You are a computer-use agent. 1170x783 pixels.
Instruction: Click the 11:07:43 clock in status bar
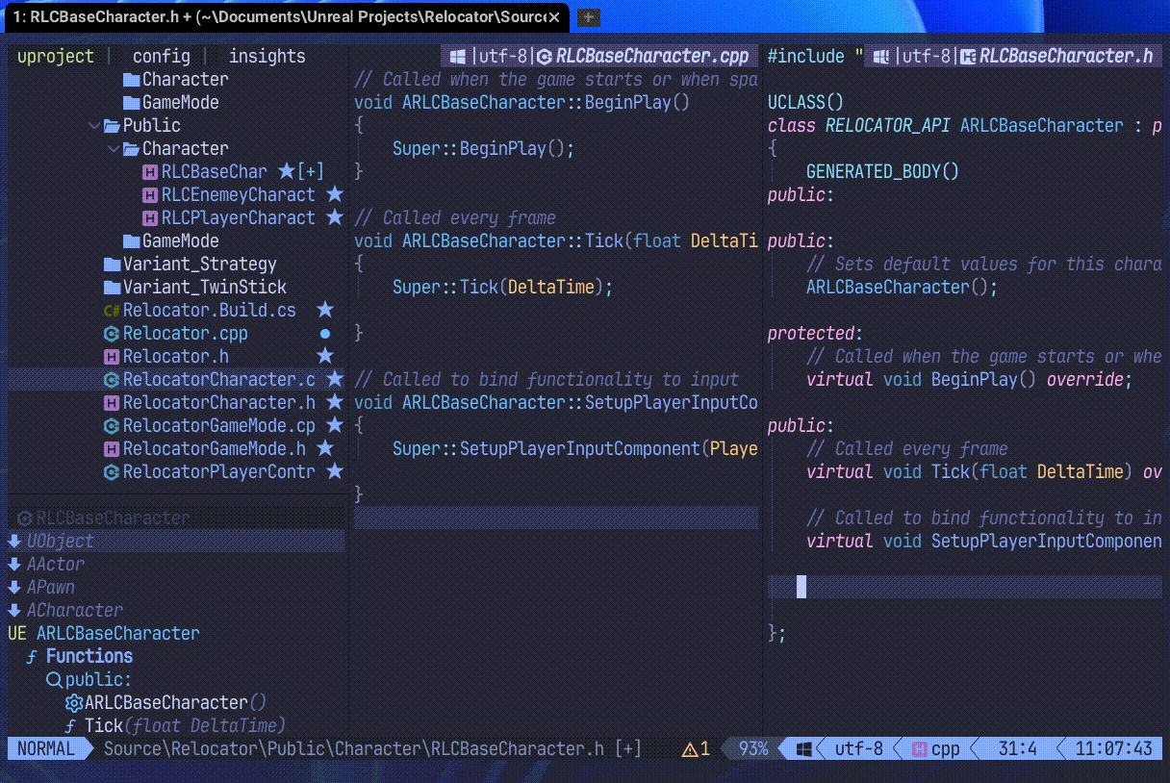[1113, 748]
